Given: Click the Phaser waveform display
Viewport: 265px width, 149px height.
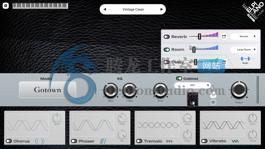Looking at the screenshot, I should pyautogui.click(x=93, y=125).
